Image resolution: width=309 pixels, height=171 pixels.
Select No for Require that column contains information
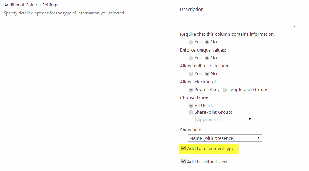click(x=207, y=42)
